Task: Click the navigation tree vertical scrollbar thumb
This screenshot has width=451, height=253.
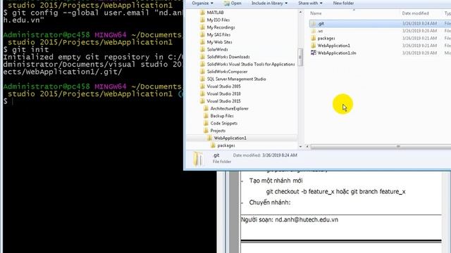Action: 301,57
